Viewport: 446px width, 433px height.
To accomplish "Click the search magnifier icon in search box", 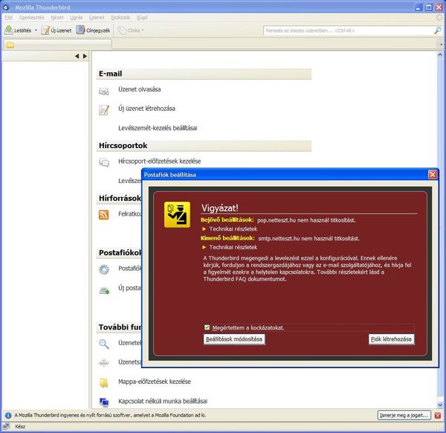I will 438,31.
